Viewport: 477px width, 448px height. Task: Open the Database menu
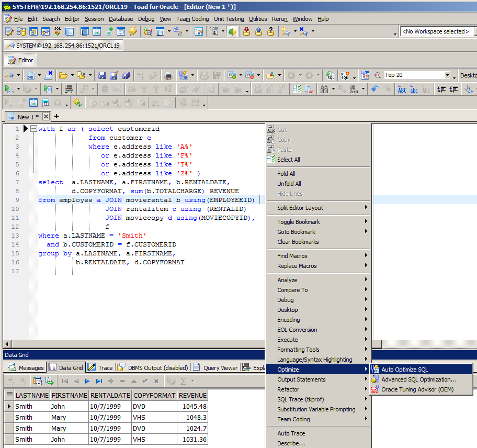[x=121, y=19]
